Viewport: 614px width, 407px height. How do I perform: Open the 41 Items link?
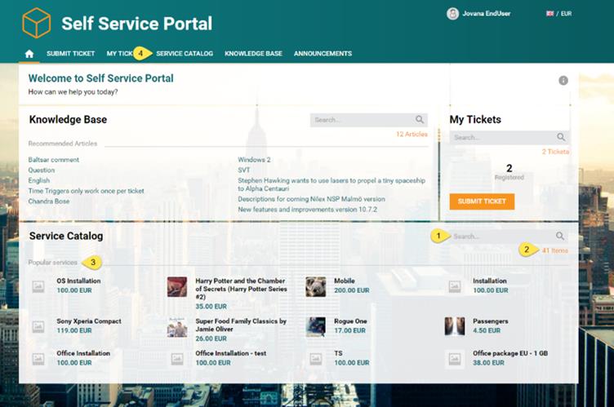click(x=554, y=250)
